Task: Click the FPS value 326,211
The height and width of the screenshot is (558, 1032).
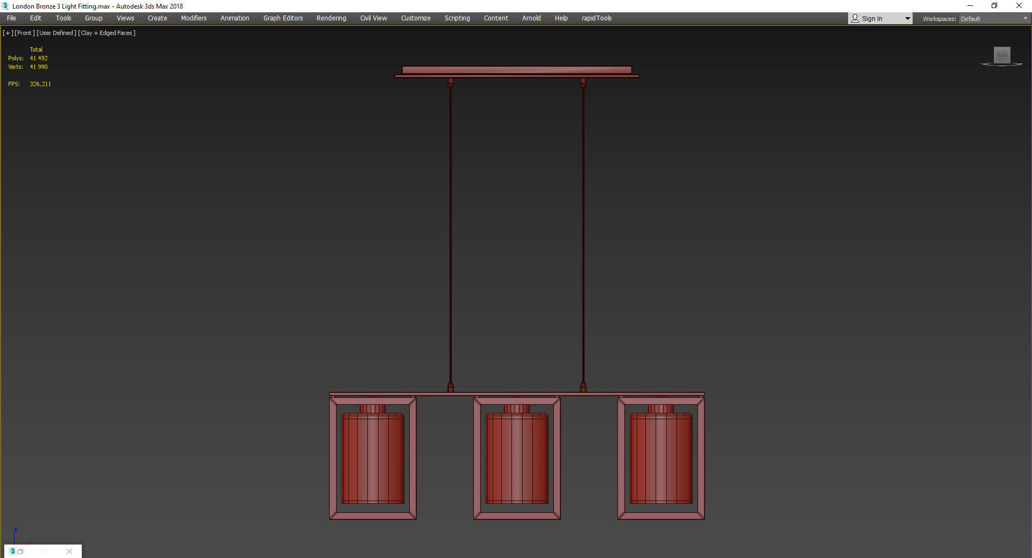Action: 40,84
